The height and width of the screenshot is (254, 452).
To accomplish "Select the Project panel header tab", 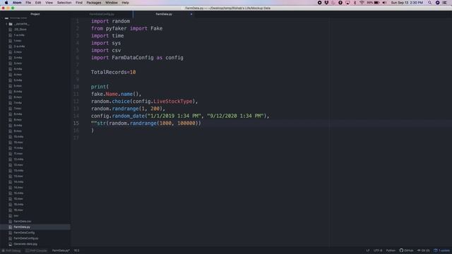I will coord(35,14).
